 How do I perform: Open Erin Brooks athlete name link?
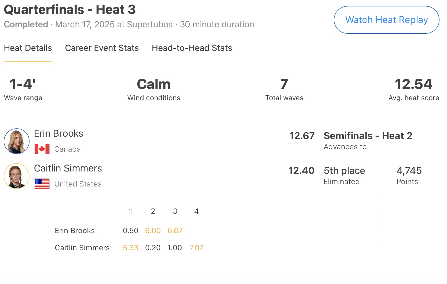58,133
